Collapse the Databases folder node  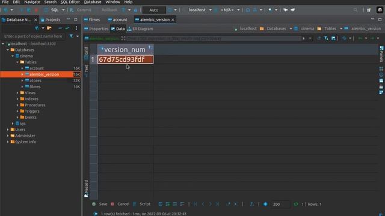pos(8,50)
